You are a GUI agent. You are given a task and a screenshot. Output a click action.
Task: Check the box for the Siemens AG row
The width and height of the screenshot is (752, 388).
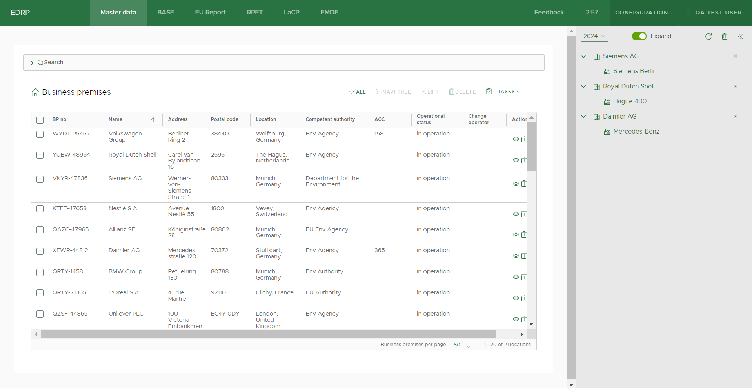[40, 179]
